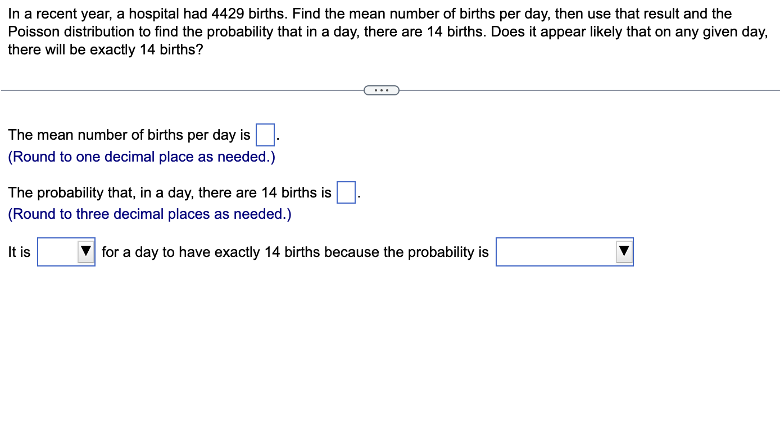The height and width of the screenshot is (432, 780).
Task: Click inside the empty mean value field
Action: click(x=265, y=135)
